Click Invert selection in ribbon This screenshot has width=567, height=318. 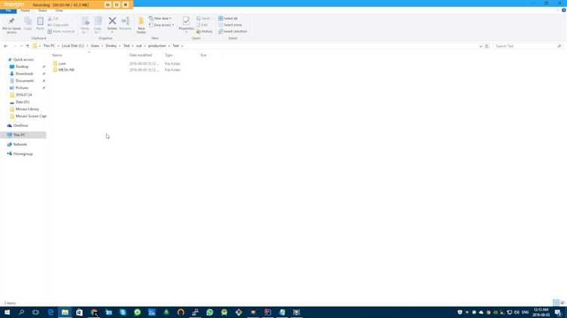coord(233,32)
